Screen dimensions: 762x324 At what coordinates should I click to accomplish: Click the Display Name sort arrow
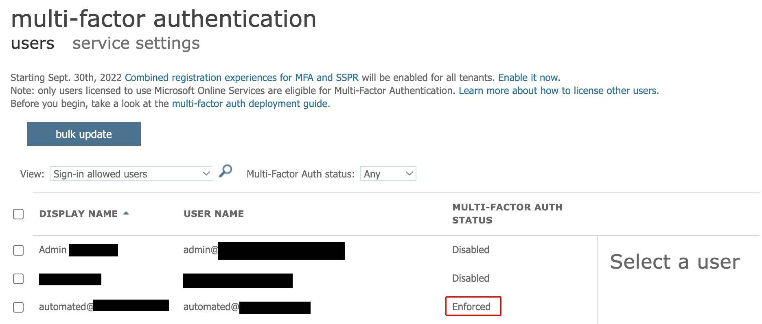pos(126,213)
